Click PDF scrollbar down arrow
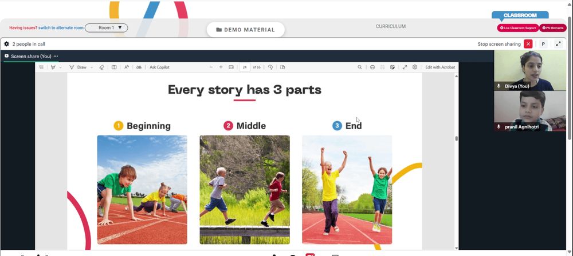The width and height of the screenshot is (573, 256). pyautogui.click(x=456, y=248)
